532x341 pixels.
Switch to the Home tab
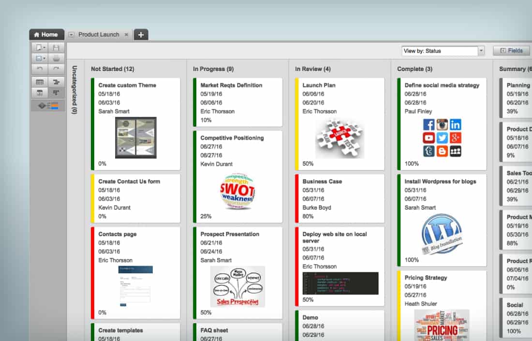point(46,34)
